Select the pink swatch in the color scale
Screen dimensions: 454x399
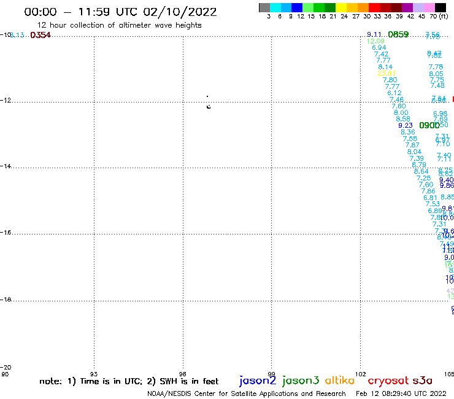click(429, 7)
